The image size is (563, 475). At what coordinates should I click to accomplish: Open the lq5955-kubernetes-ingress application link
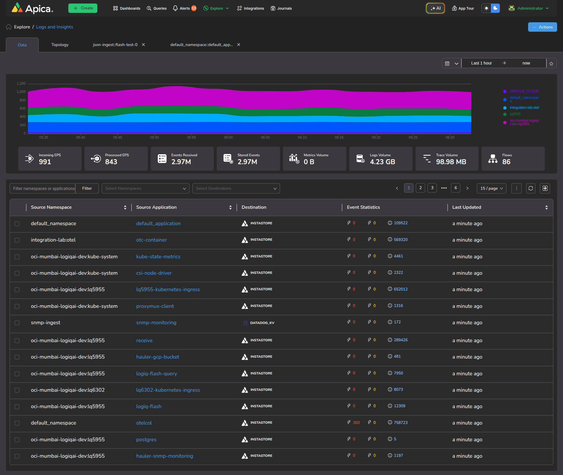click(x=168, y=289)
